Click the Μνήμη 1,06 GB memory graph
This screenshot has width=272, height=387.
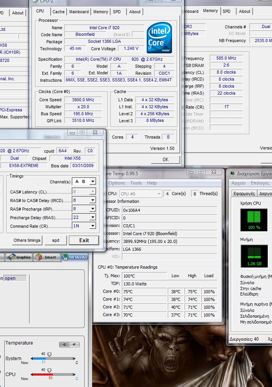coord(254,256)
